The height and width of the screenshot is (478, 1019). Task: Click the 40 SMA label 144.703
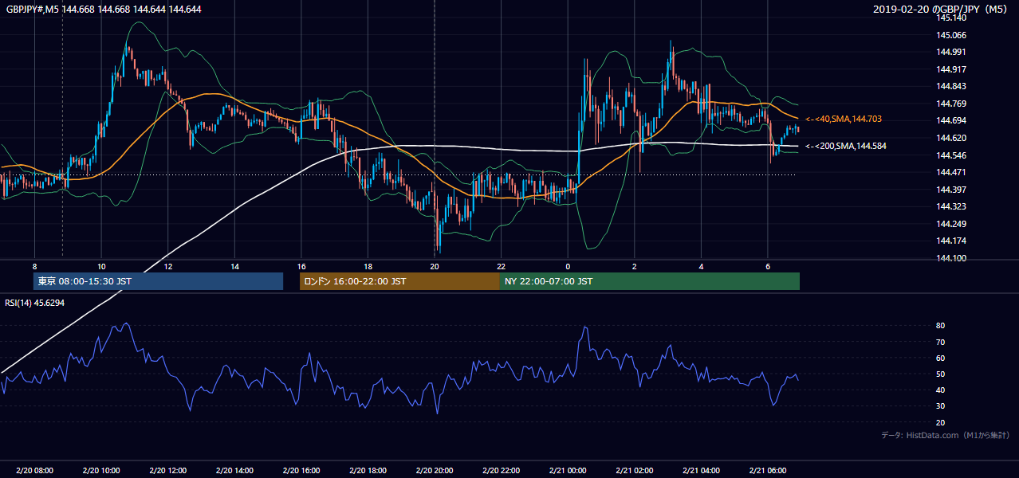(x=843, y=119)
